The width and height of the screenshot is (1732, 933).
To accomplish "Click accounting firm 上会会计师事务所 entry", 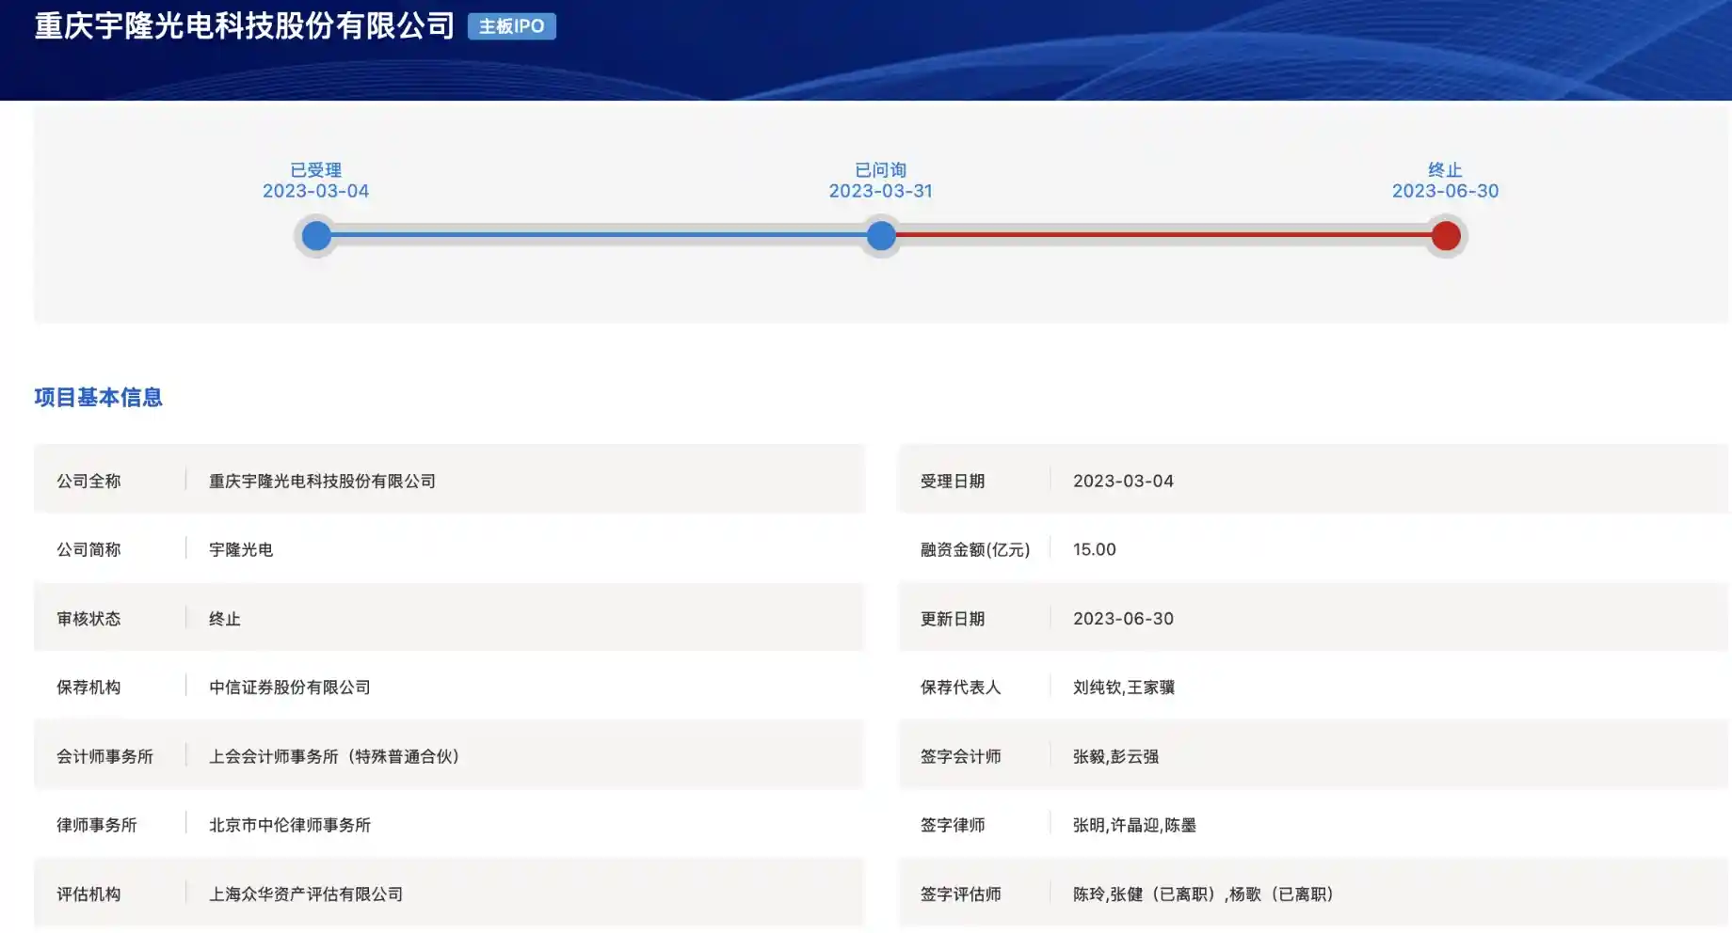I will click(334, 755).
